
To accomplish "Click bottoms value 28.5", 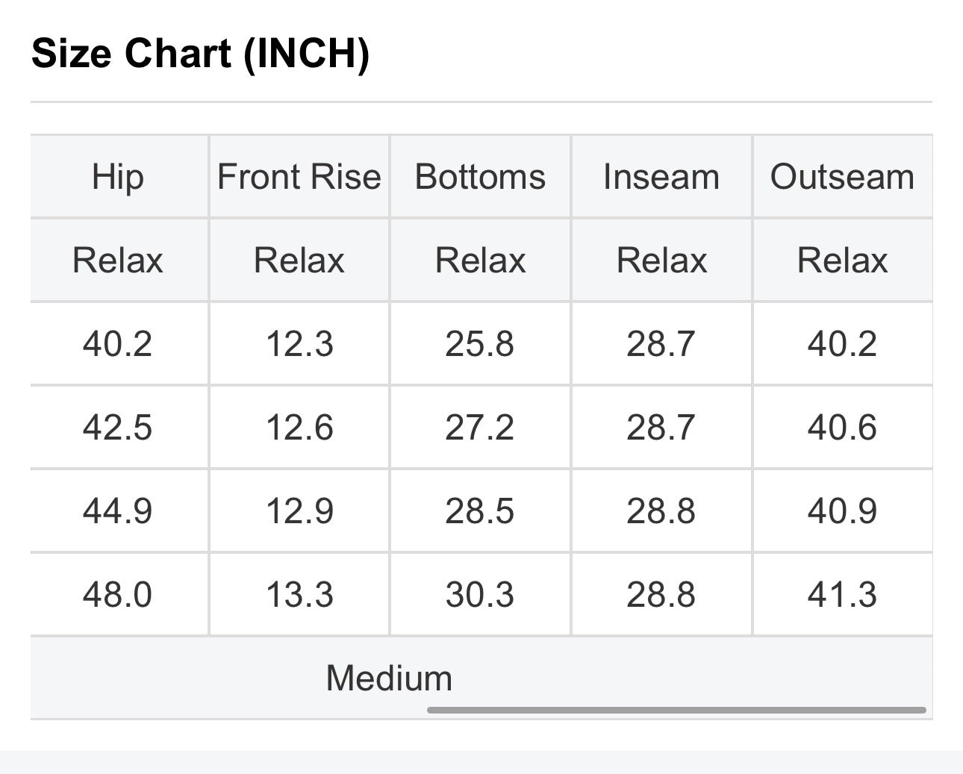I will (x=480, y=511).
